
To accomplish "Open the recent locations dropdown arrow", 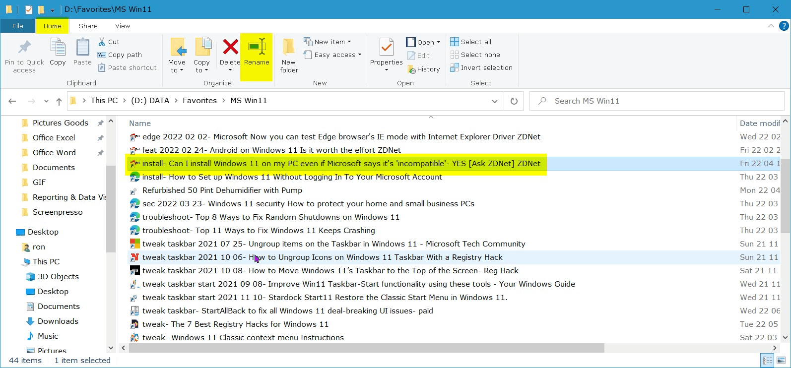I will point(46,101).
